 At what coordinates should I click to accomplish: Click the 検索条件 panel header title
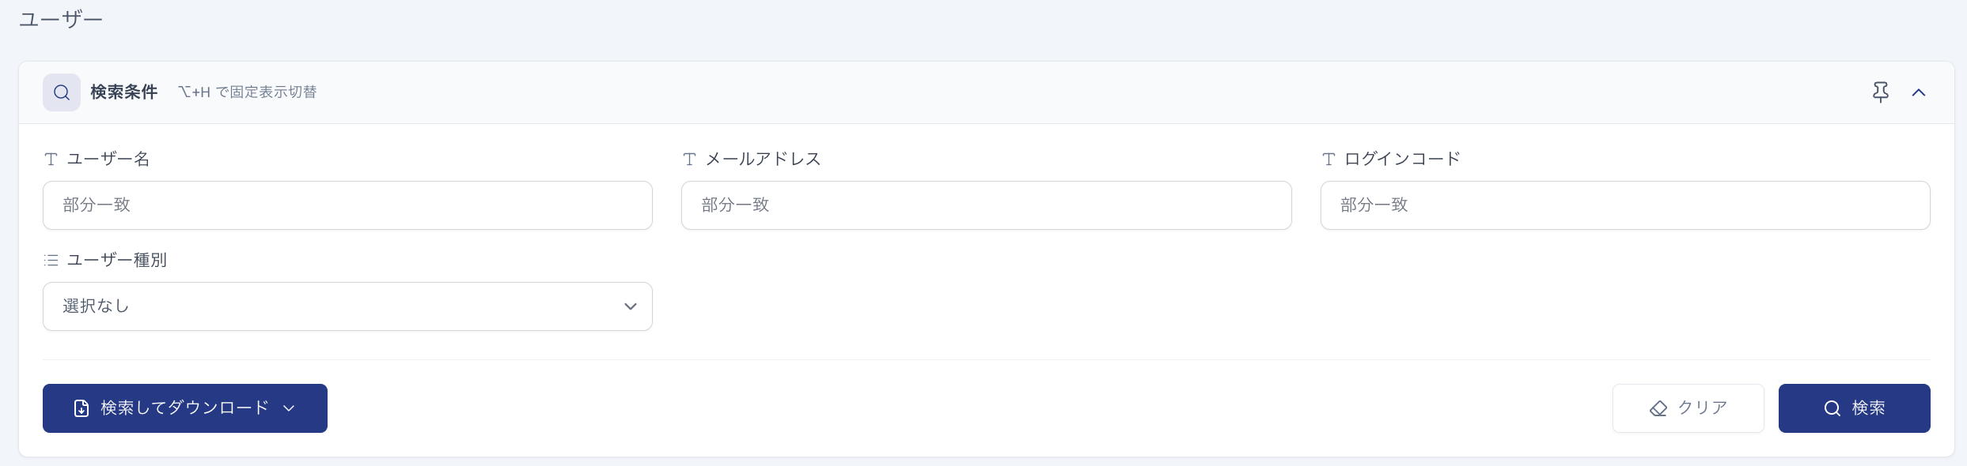click(x=124, y=92)
